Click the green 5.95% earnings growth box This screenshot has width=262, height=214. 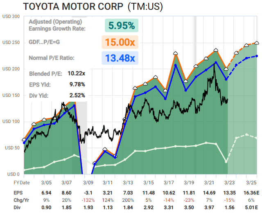point(121,26)
